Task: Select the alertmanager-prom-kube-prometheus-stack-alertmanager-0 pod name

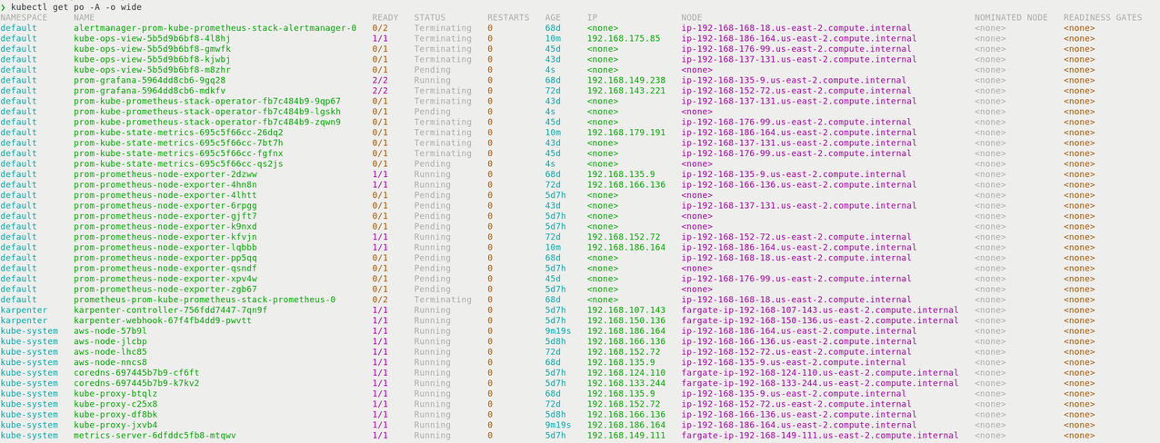Action: 215,28
